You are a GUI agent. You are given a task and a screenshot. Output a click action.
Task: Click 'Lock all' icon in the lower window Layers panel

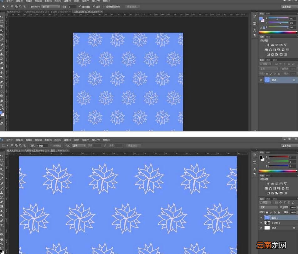(x=279, y=212)
